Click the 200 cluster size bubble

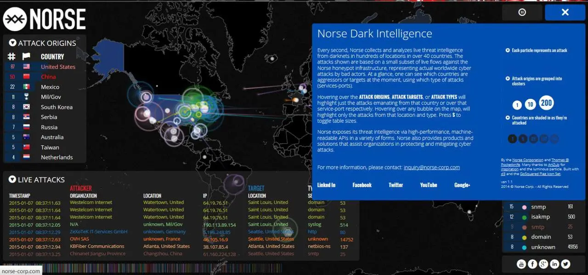tap(546, 103)
